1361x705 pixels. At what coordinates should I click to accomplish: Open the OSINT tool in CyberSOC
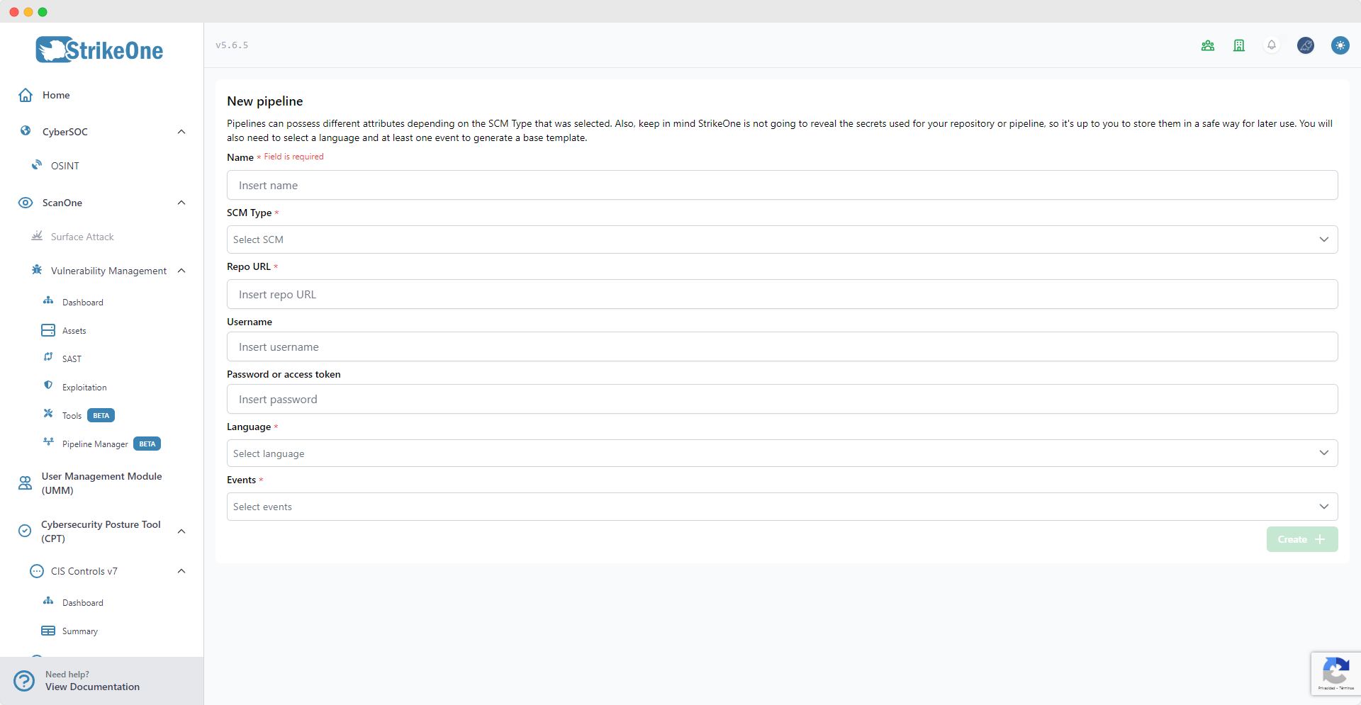pyautogui.click(x=65, y=166)
